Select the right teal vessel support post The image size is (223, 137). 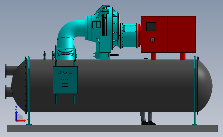[195, 90]
